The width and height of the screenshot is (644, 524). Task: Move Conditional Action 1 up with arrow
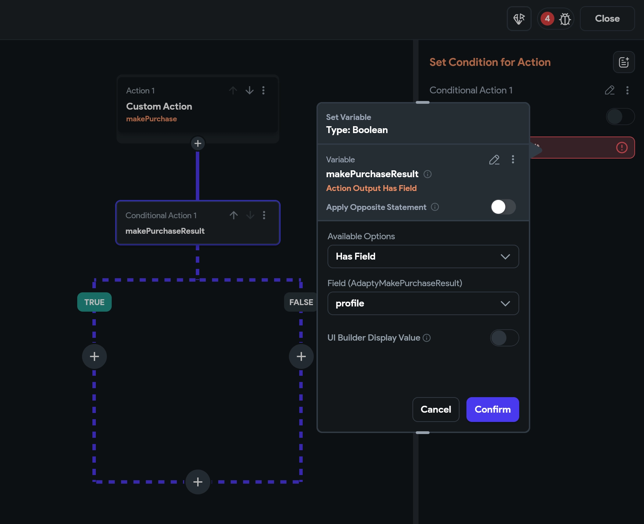[234, 215]
